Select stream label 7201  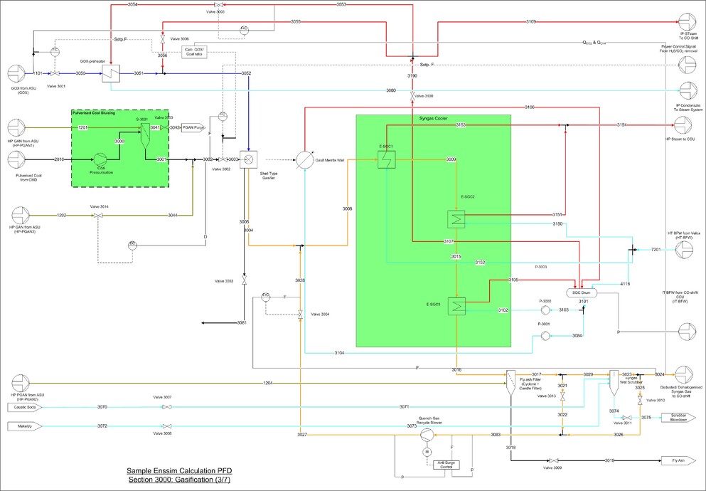coord(656,250)
